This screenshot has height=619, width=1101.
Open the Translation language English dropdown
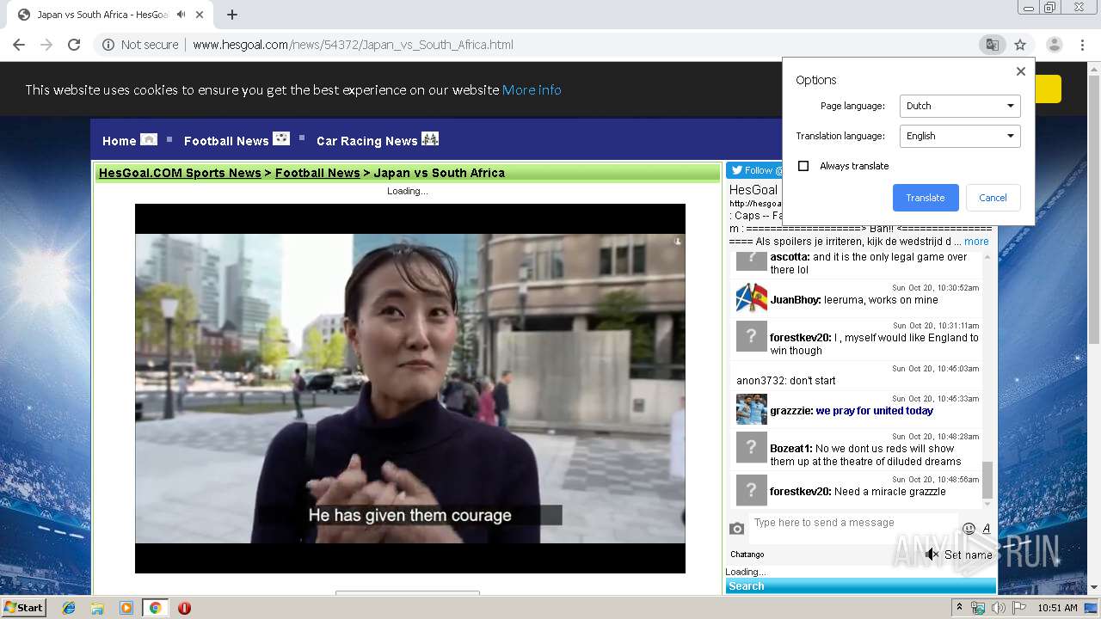coord(960,136)
